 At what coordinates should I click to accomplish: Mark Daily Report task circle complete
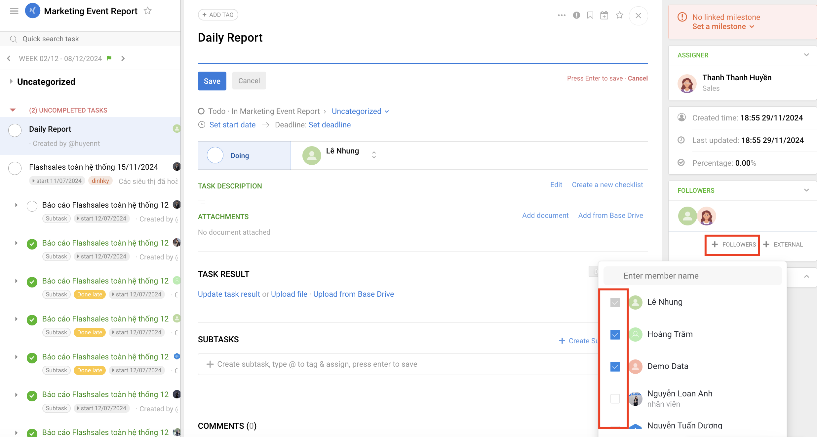[15, 130]
